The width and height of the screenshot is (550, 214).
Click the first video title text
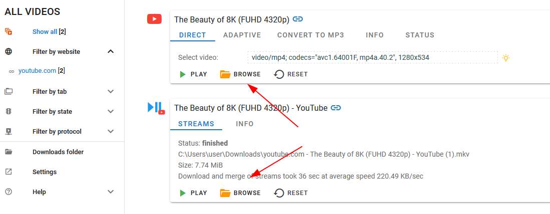tap(232, 19)
